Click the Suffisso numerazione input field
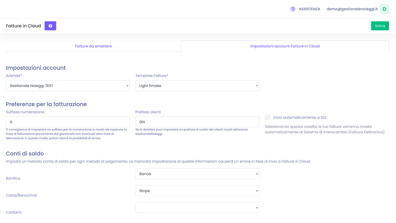Image resolution: width=396 pixels, height=223 pixels. click(68, 122)
